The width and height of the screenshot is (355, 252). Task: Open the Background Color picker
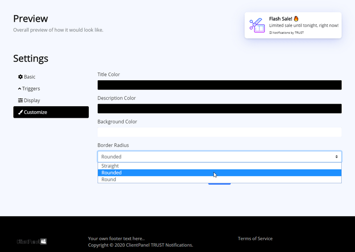point(219,132)
